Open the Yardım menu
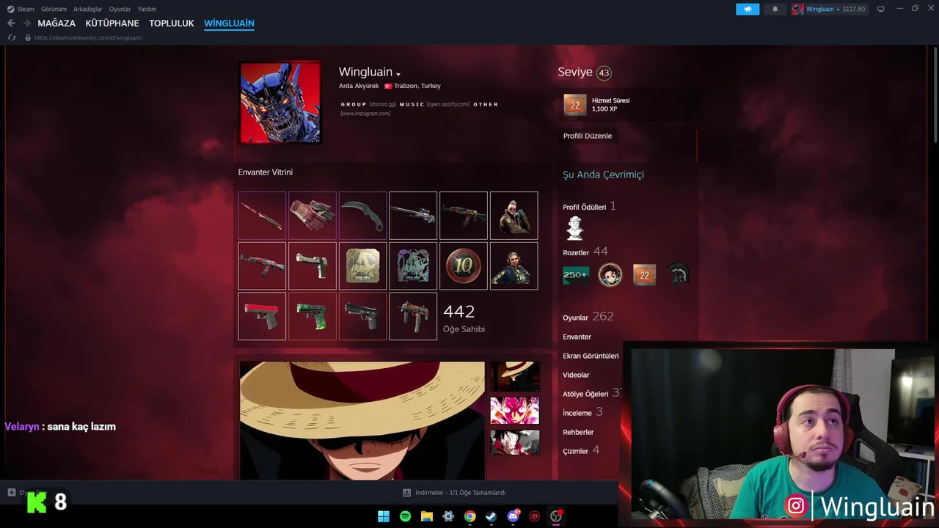Image resolution: width=939 pixels, height=528 pixels. point(147,9)
